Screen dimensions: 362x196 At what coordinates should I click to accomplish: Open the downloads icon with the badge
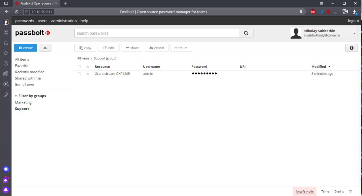pyautogui.click(x=355, y=12)
